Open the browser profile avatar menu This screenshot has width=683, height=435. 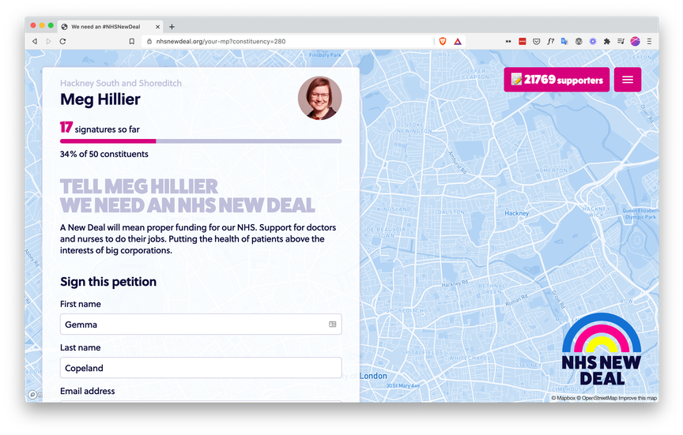(x=635, y=41)
